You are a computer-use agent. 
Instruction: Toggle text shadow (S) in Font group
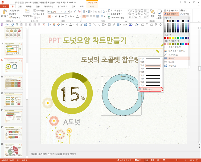coord(59,16)
